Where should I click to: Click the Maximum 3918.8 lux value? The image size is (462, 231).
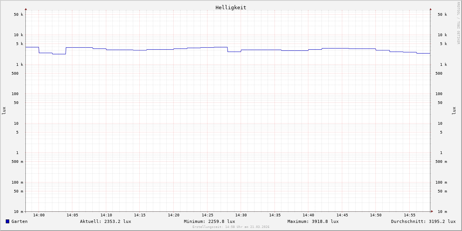[x=313, y=221]
